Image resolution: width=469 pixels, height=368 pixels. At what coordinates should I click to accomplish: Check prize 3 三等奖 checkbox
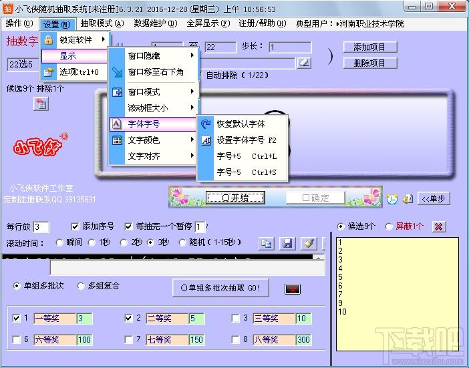tap(236, 318)
